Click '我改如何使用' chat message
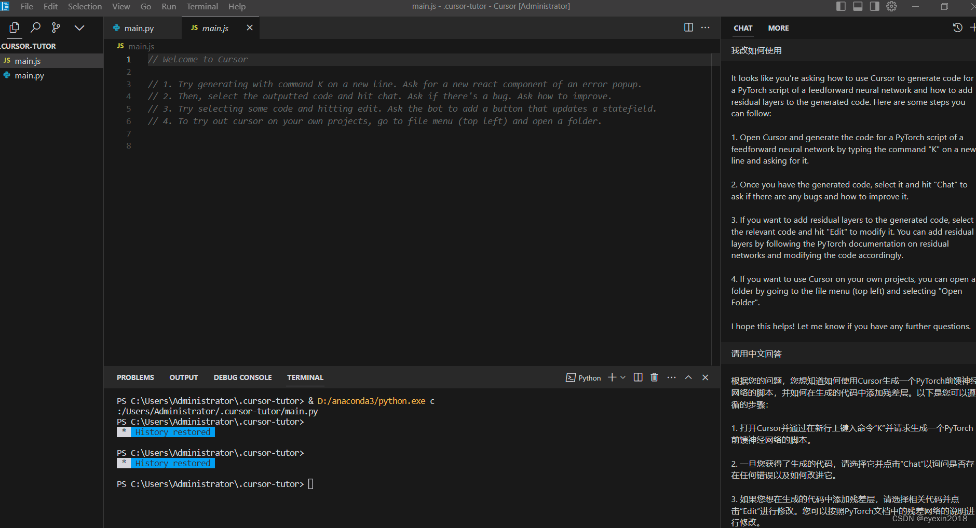This screenshot has width=976, height=528. (x=756, y=50)
